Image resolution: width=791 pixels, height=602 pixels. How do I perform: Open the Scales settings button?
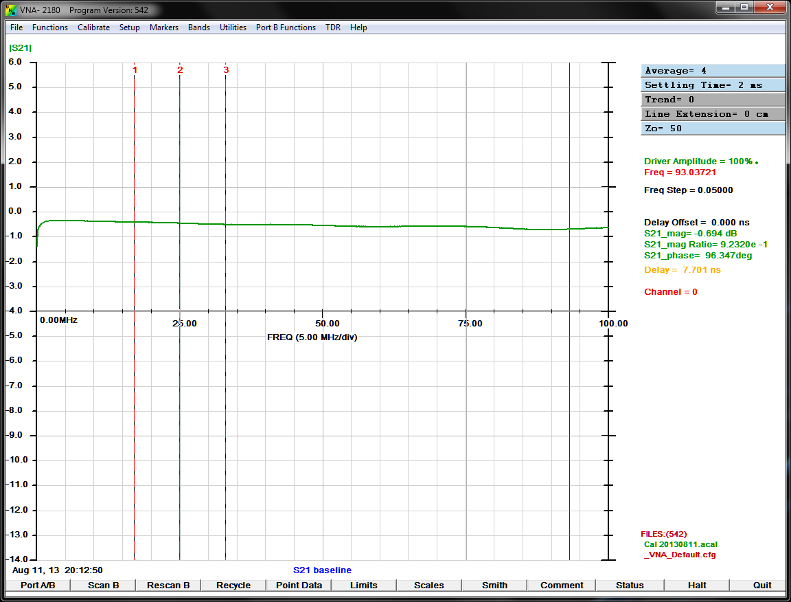[x=429, y=586]
